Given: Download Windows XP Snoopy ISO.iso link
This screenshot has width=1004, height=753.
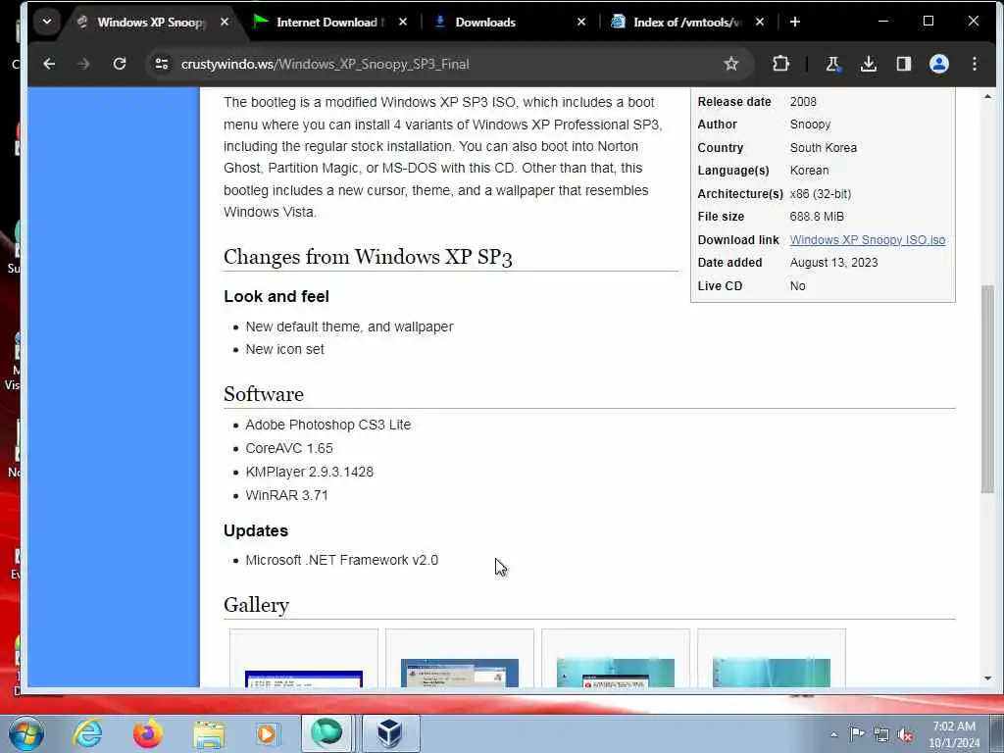Looking at the screenshot, I should point(867,239).
